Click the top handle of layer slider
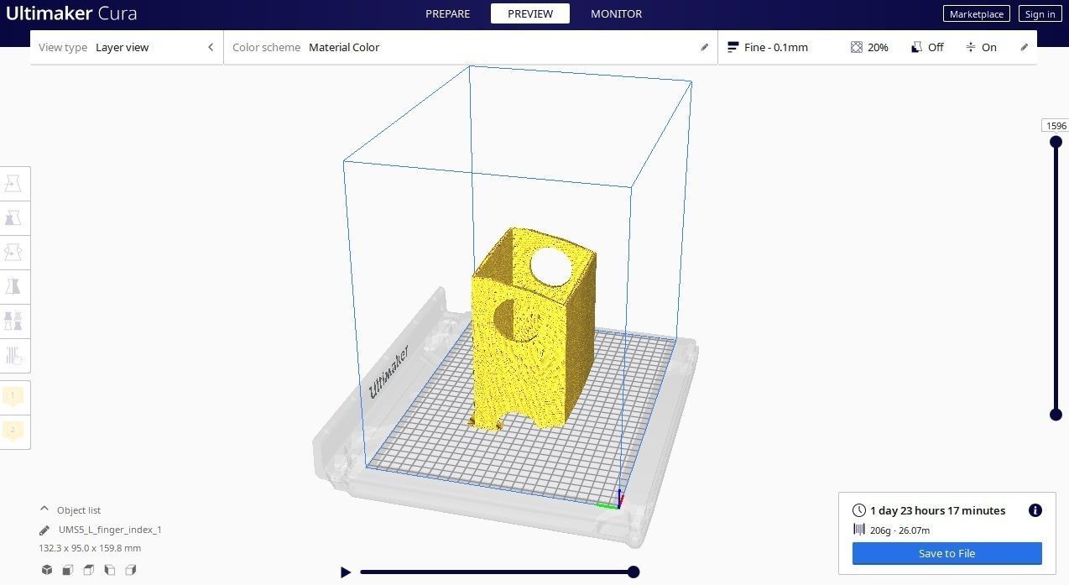Screen dimensions: 1069x585 tap(1056, 142)
